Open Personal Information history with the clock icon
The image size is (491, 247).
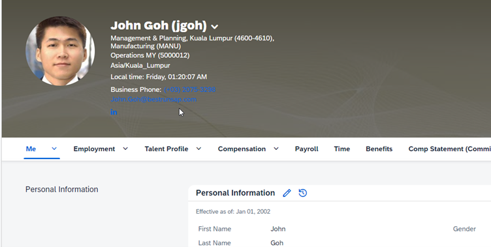click(x=303, y=193)
